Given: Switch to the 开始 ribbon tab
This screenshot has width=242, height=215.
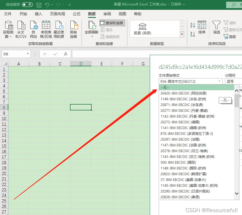Looking at the screenshot, I should pos(23,14).
